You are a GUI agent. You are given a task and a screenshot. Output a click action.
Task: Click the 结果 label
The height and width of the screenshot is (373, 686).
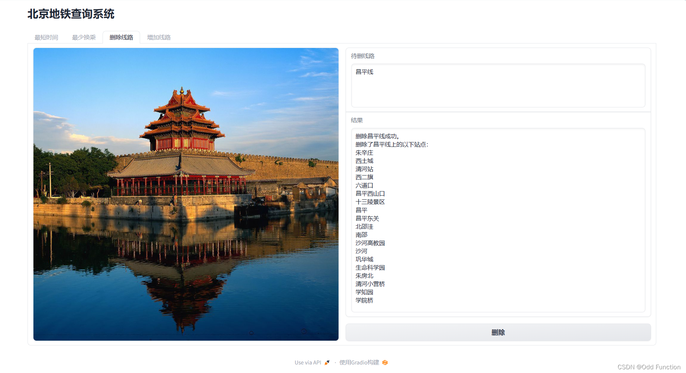[357, 120]
